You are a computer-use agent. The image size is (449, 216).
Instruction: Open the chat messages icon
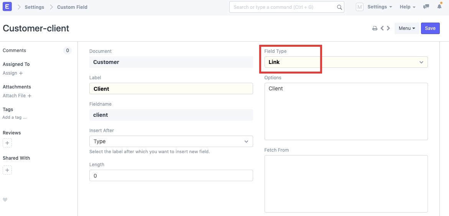tap(426, 7)
